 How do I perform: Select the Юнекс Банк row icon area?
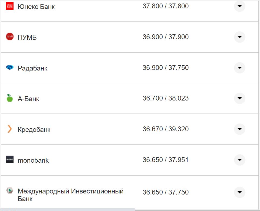(10, 6)
